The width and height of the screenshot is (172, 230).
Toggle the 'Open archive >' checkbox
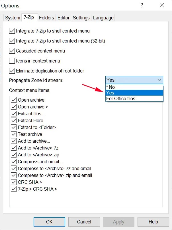point(14,107)
